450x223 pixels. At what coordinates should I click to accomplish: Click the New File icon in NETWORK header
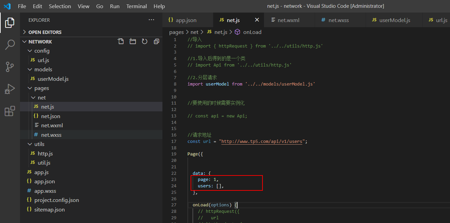(x=121, y=41)
